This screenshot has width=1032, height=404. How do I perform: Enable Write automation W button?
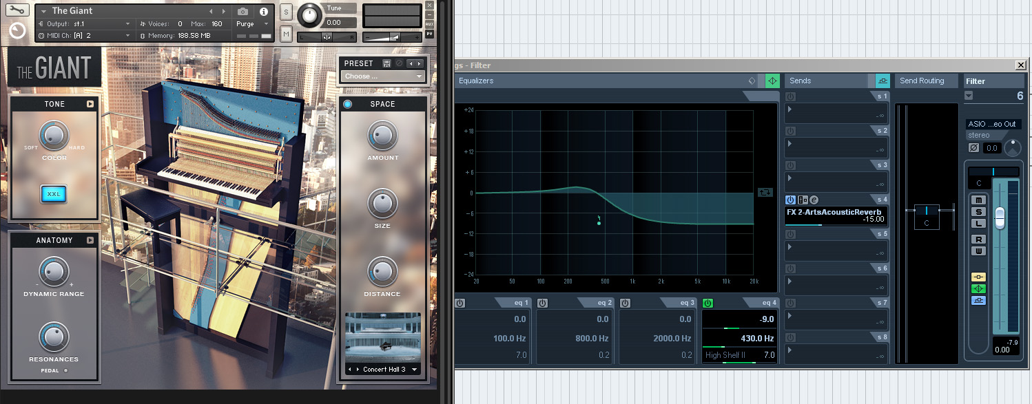tap(979, 251)
